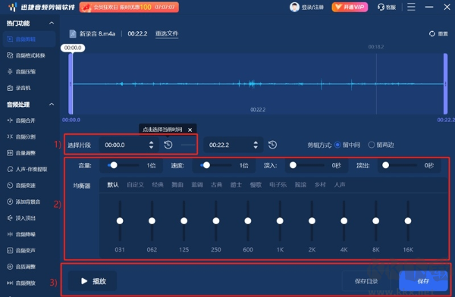Viewport: 455px width, 297px height.
Task: Click the 保存目录 save directory button
Action: tap(366, 281)
